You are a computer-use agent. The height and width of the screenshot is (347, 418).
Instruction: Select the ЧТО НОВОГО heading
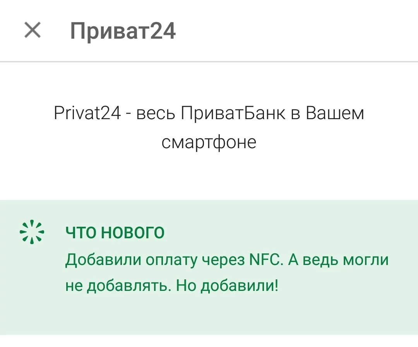pos(115,232)
